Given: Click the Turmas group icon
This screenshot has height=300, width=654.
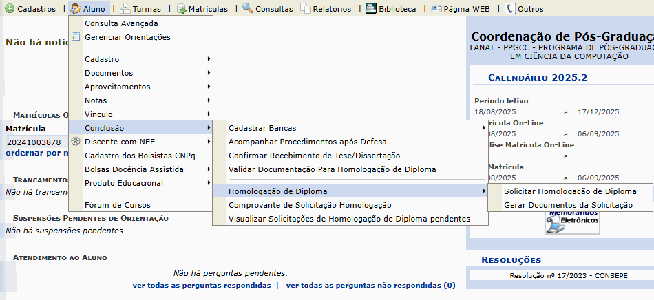Looking at the screenshot, I should [x=125, y=9].
